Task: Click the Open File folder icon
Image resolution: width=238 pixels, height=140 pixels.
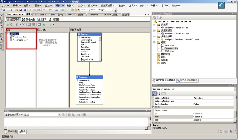Action: [16, 10]
